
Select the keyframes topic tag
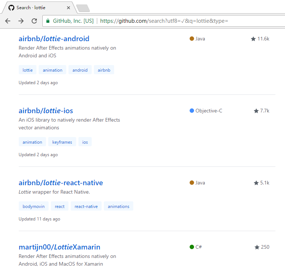tap(62, 142)
